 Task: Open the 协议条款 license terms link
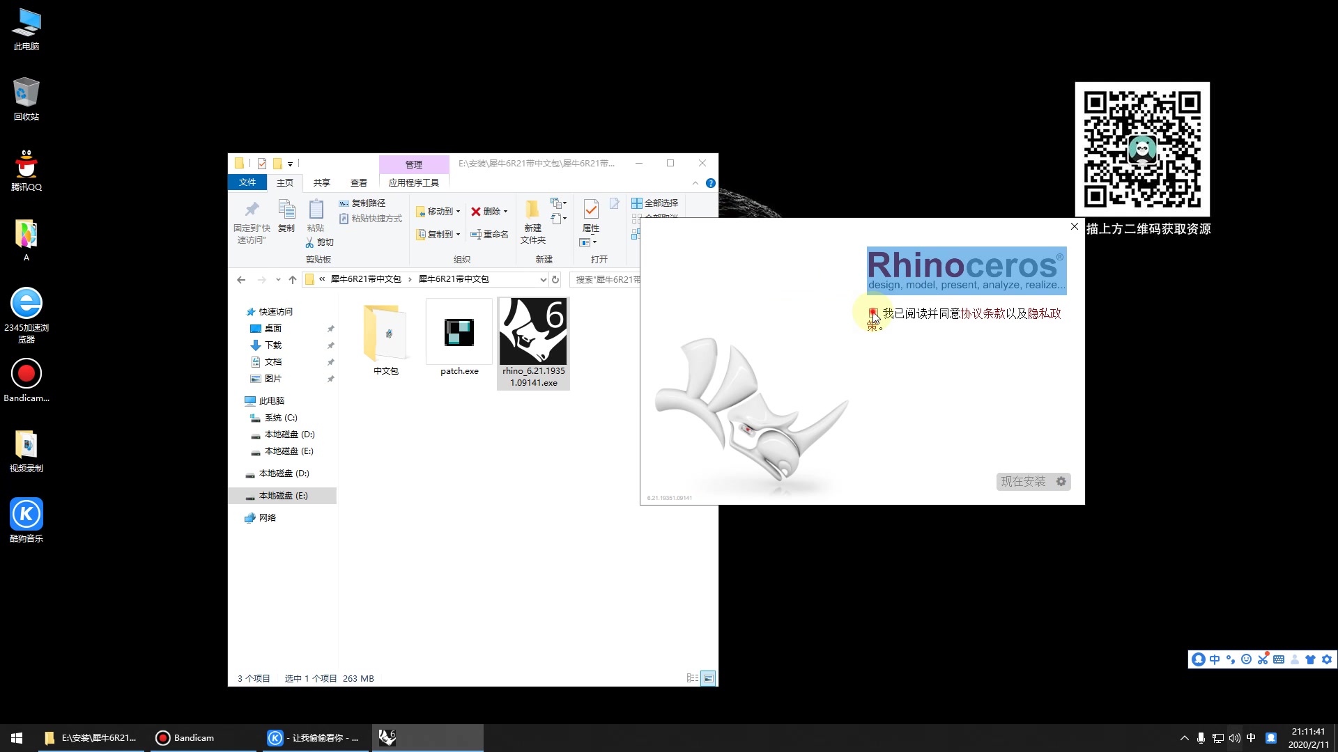point(983,313)
